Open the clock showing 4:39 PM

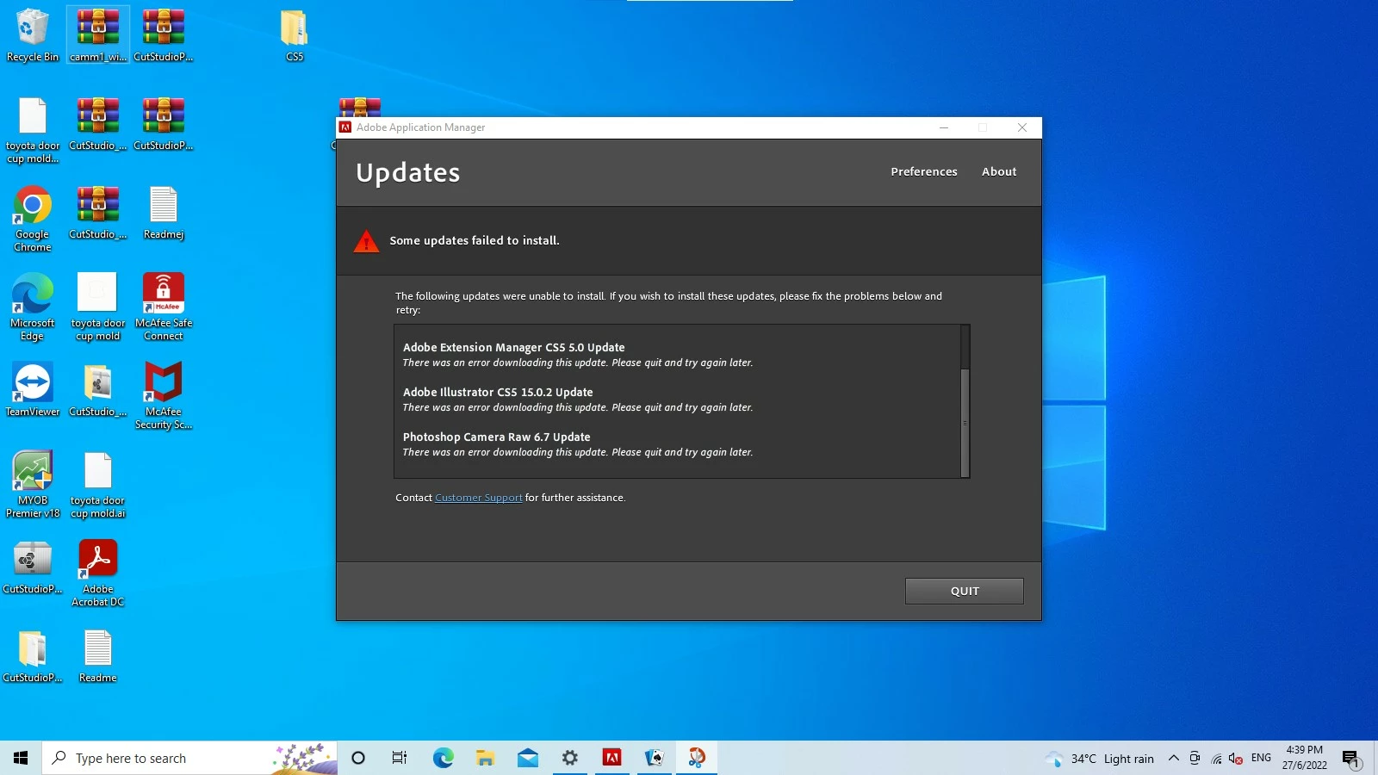[x=1304, y=758]
